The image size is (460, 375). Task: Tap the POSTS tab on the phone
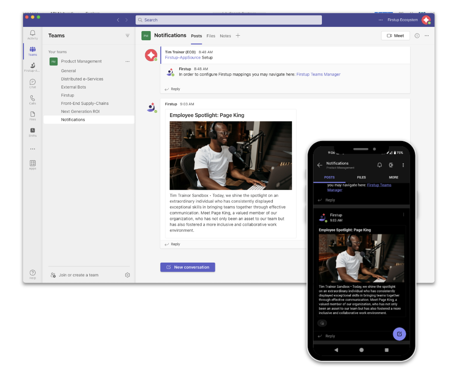tap(329, 177)
